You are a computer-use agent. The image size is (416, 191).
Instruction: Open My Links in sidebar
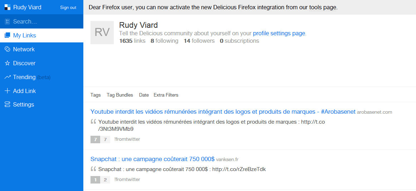[x=41, y=35]
